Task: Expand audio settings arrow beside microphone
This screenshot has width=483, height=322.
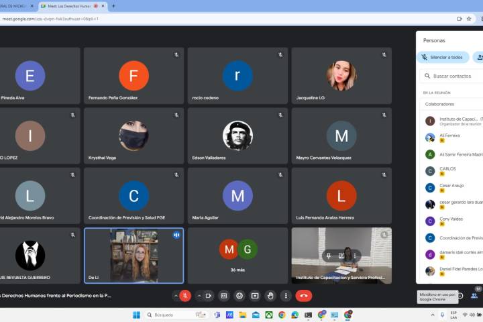Action: [x=176, y=295]
